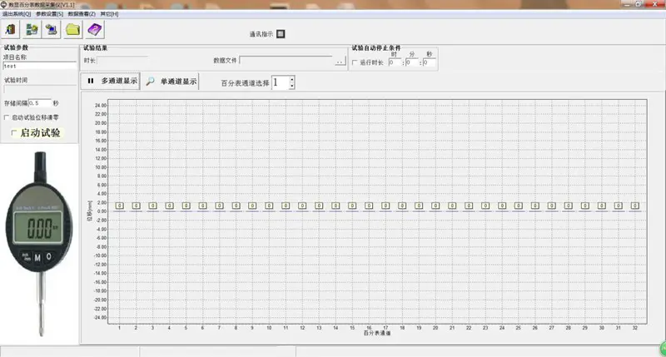
Task: Click the 时长 result field
Action: click(122, 60)
